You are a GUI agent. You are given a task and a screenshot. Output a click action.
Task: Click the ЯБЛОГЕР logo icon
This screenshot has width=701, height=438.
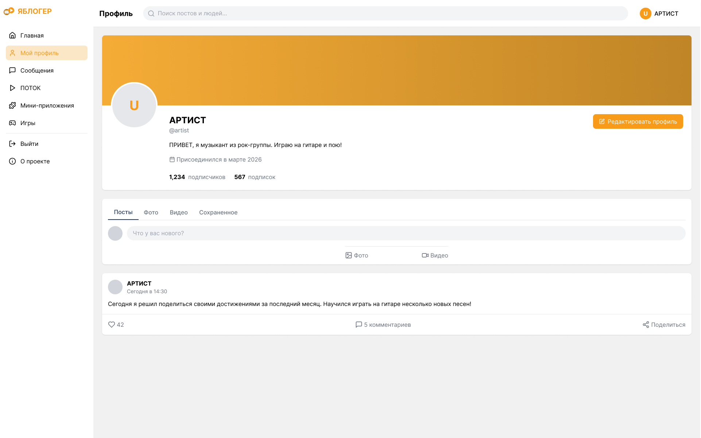(x=9, y=11)
